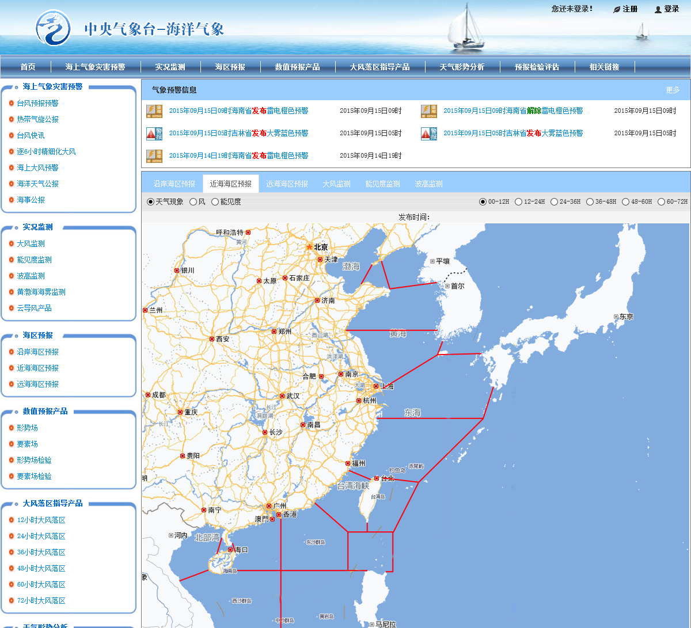Switch to the 波高监测 tab
691x628 pixels.
pyautogui.click(x=428, y=184)
